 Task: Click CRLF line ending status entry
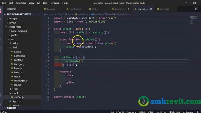pyautogui.click(x=151, y=112)
